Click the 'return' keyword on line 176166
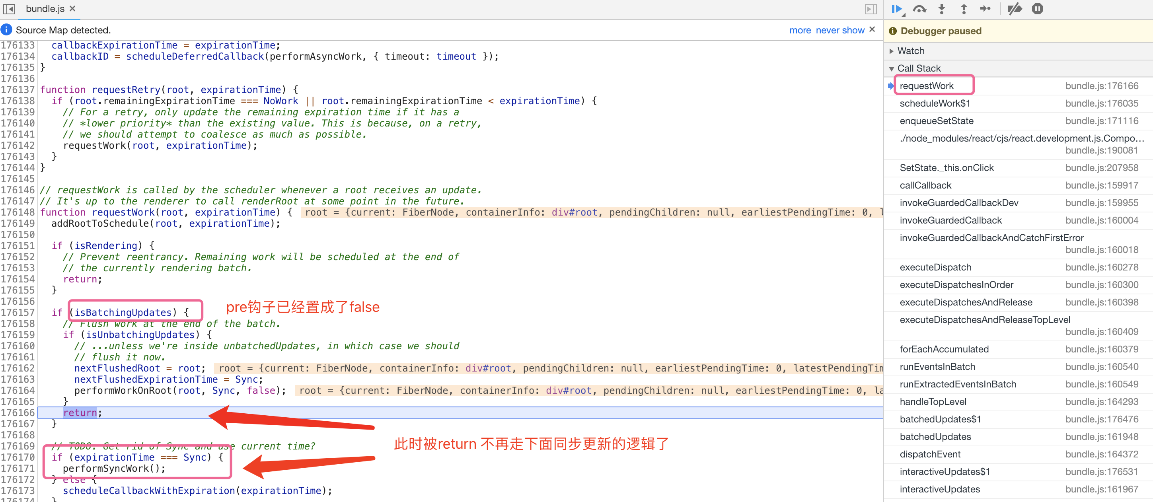 point(80,412)
